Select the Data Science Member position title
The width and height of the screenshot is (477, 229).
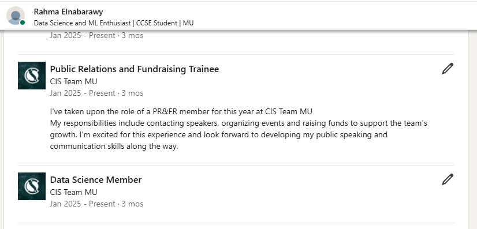pyautogui.click(x=96, y=180)
